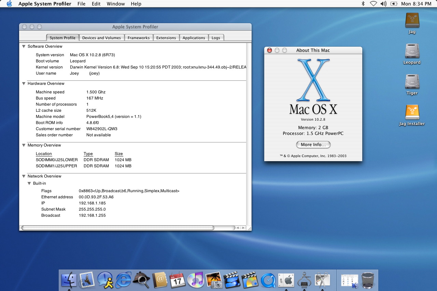The height and width of the screenshot is (291, 437).
Task: Open the volume menu bar control
Action: (x=383, y=4)
